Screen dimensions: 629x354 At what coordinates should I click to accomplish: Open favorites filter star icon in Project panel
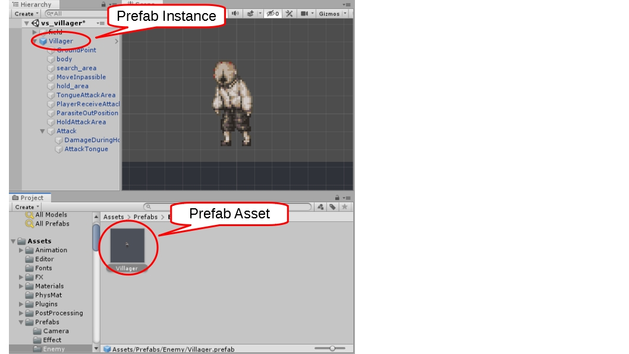[x=344, y=206]
